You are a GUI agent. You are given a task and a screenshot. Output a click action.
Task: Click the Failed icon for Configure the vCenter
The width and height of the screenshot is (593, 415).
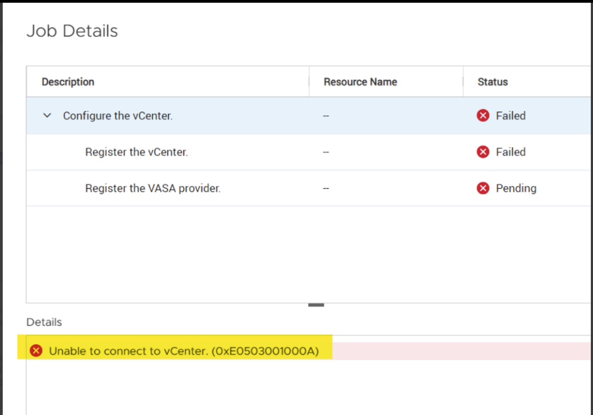(483, 116)
